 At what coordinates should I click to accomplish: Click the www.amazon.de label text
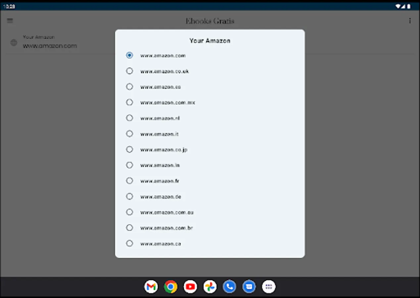point(161,197)
